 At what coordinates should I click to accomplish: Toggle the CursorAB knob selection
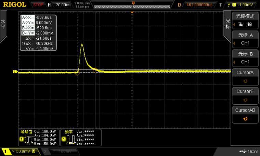tap(245, 115)
